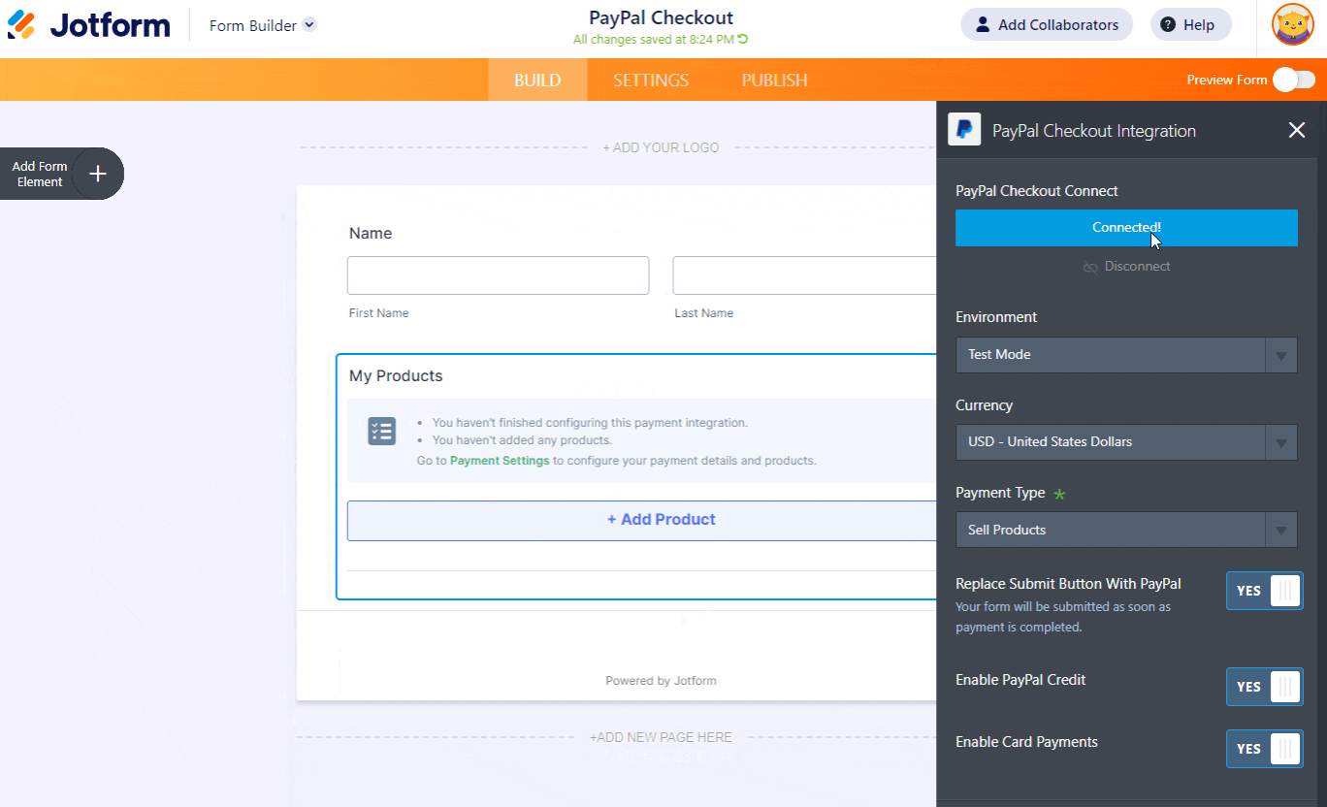Click the Disconnect link
The image size is (1327, 807).
pyautogui.click(x=1137, y=267)
